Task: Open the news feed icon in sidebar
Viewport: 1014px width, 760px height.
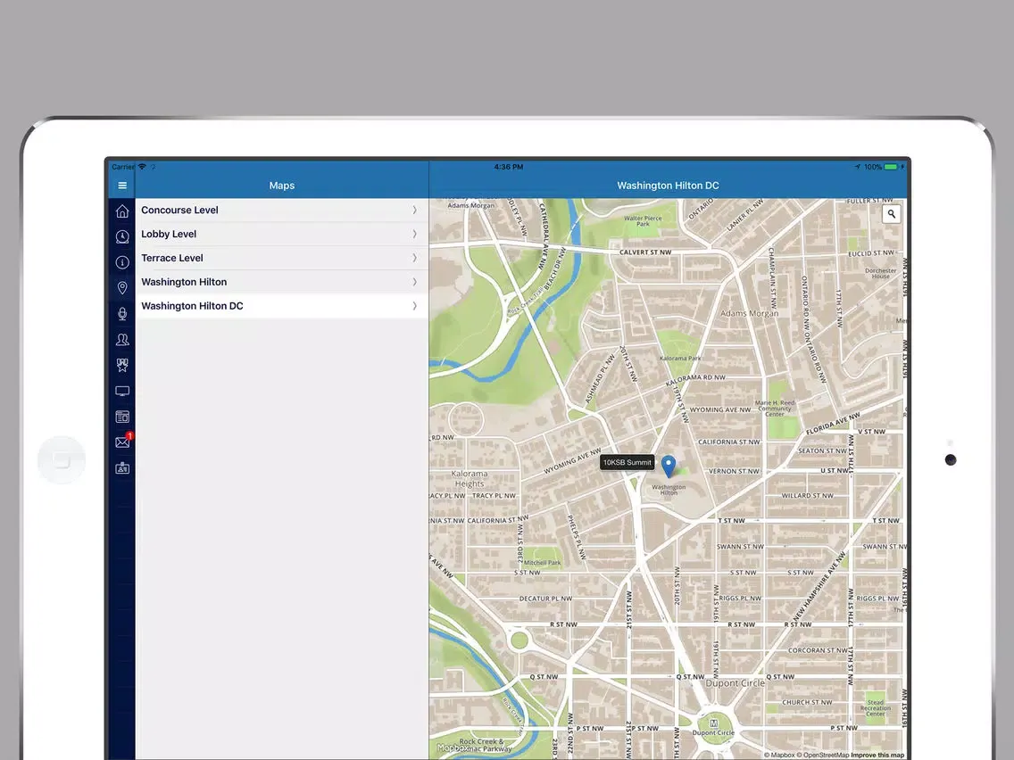Action: pos(122,417)
